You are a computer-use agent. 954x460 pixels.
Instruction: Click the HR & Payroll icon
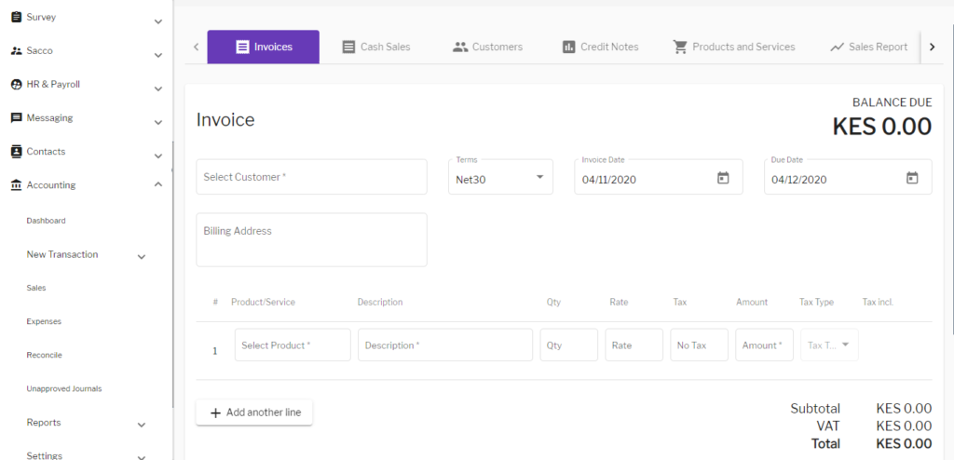coord(16,84)
